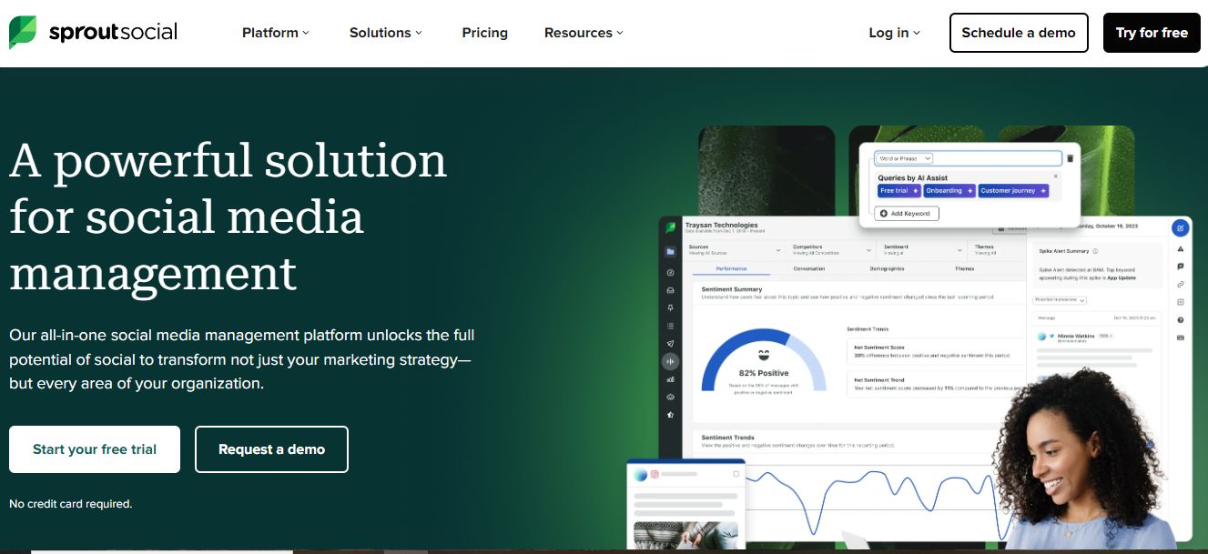Expand the Sentiment filter dropdown
Viewport: 1208px width, 554px height.
(x=923, y=249)
